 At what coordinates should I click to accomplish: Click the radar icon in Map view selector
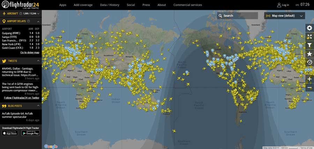[x=268, y=16]
